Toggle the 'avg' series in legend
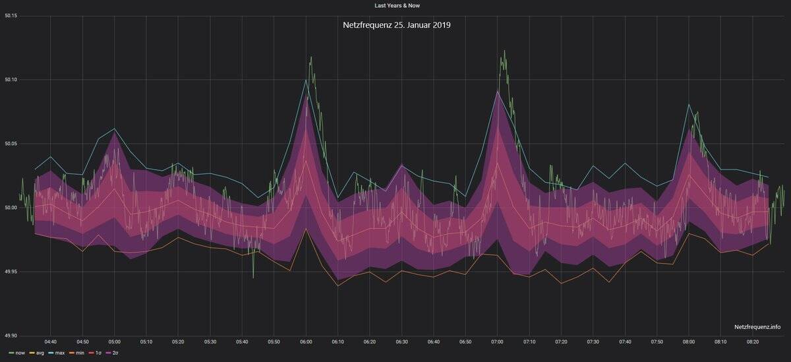The height and width of the screenshot is (362, 791). [40, 353]
